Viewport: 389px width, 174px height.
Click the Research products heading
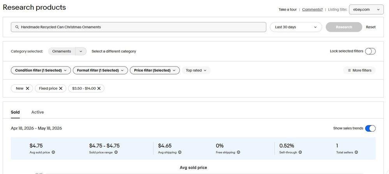(x=35, y=7)
